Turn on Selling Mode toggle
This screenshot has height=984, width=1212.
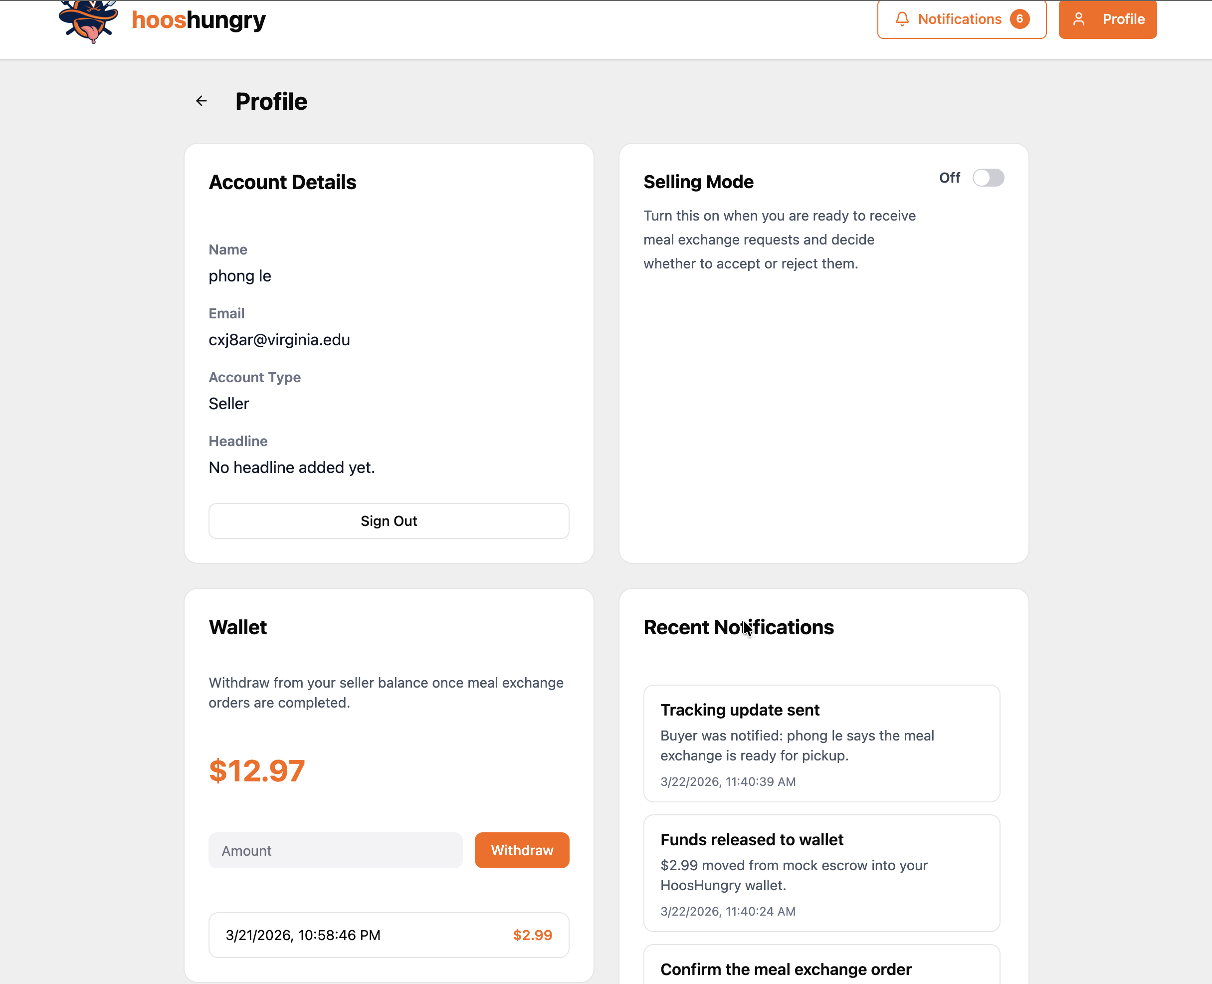pyautogui.click(x=988, y=178)
